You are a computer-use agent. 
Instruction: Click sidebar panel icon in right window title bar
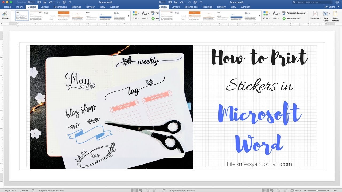(x=170, y=2)
